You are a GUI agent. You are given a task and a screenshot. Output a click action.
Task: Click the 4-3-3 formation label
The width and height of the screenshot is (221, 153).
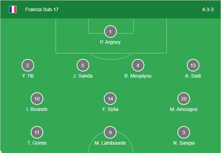208,9
